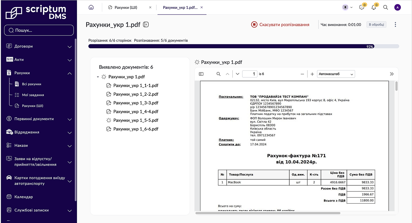Toggle the PDF sidebar panel
Viewport: 412px width, 223px height.
pos(201,74)
